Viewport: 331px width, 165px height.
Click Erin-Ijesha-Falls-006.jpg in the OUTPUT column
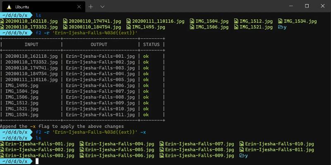pos(101,85)
